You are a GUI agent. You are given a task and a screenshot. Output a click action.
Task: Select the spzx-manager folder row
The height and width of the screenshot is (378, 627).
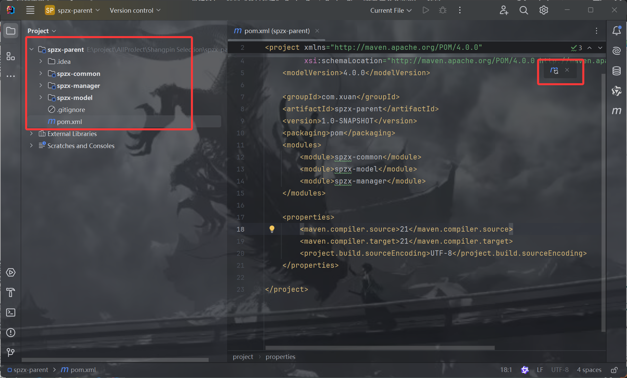pyautogui.click(x=124, y=86)
